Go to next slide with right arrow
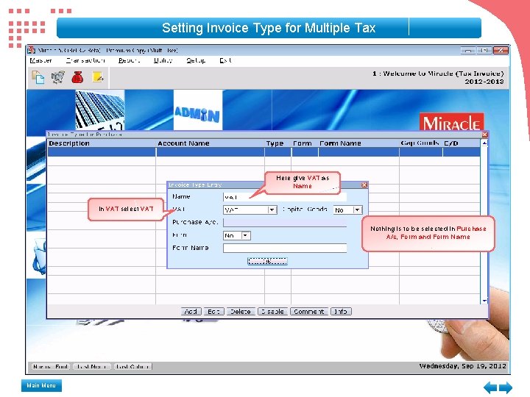The width and height of the screenshot is (530, 397). pos(506,387)
